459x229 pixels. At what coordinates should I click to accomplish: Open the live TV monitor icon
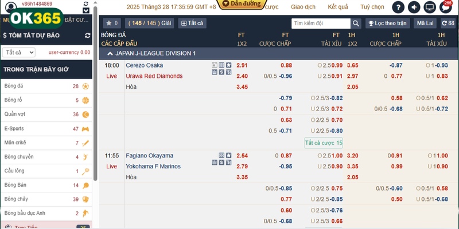click(x=429, y=7)
